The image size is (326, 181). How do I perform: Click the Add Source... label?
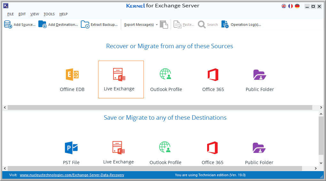click(25, 25)
